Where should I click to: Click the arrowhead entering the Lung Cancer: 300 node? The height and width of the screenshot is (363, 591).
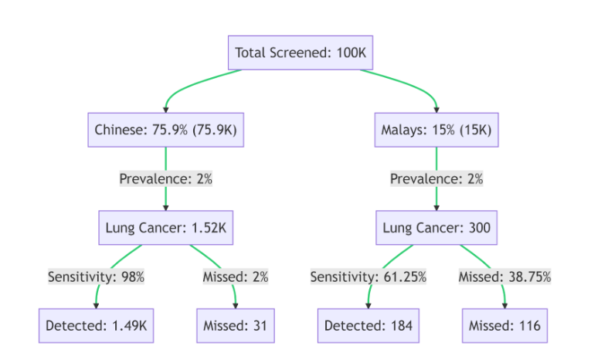click(x=436, y=208)
